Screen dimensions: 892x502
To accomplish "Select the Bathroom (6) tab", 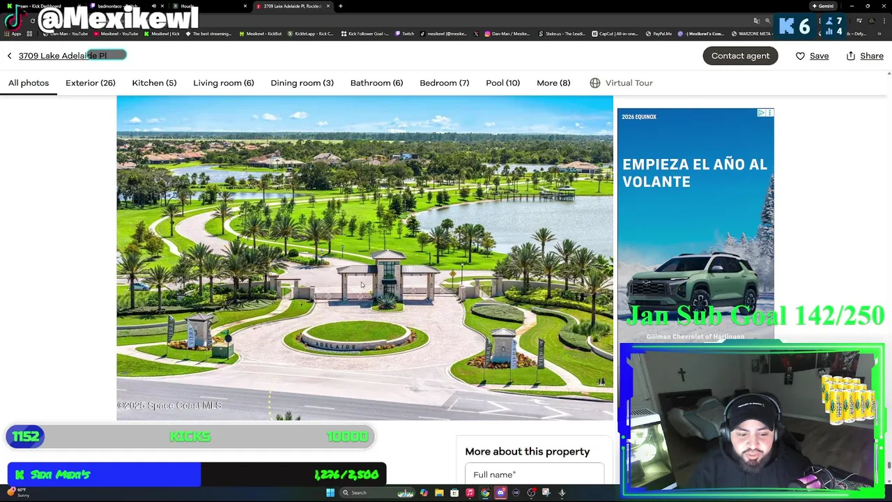I will tap(376, 83).
